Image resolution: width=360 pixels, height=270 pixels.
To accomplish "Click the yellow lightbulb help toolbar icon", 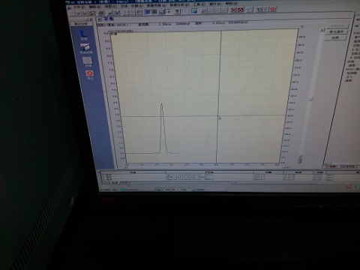I will tap(177, 11).
